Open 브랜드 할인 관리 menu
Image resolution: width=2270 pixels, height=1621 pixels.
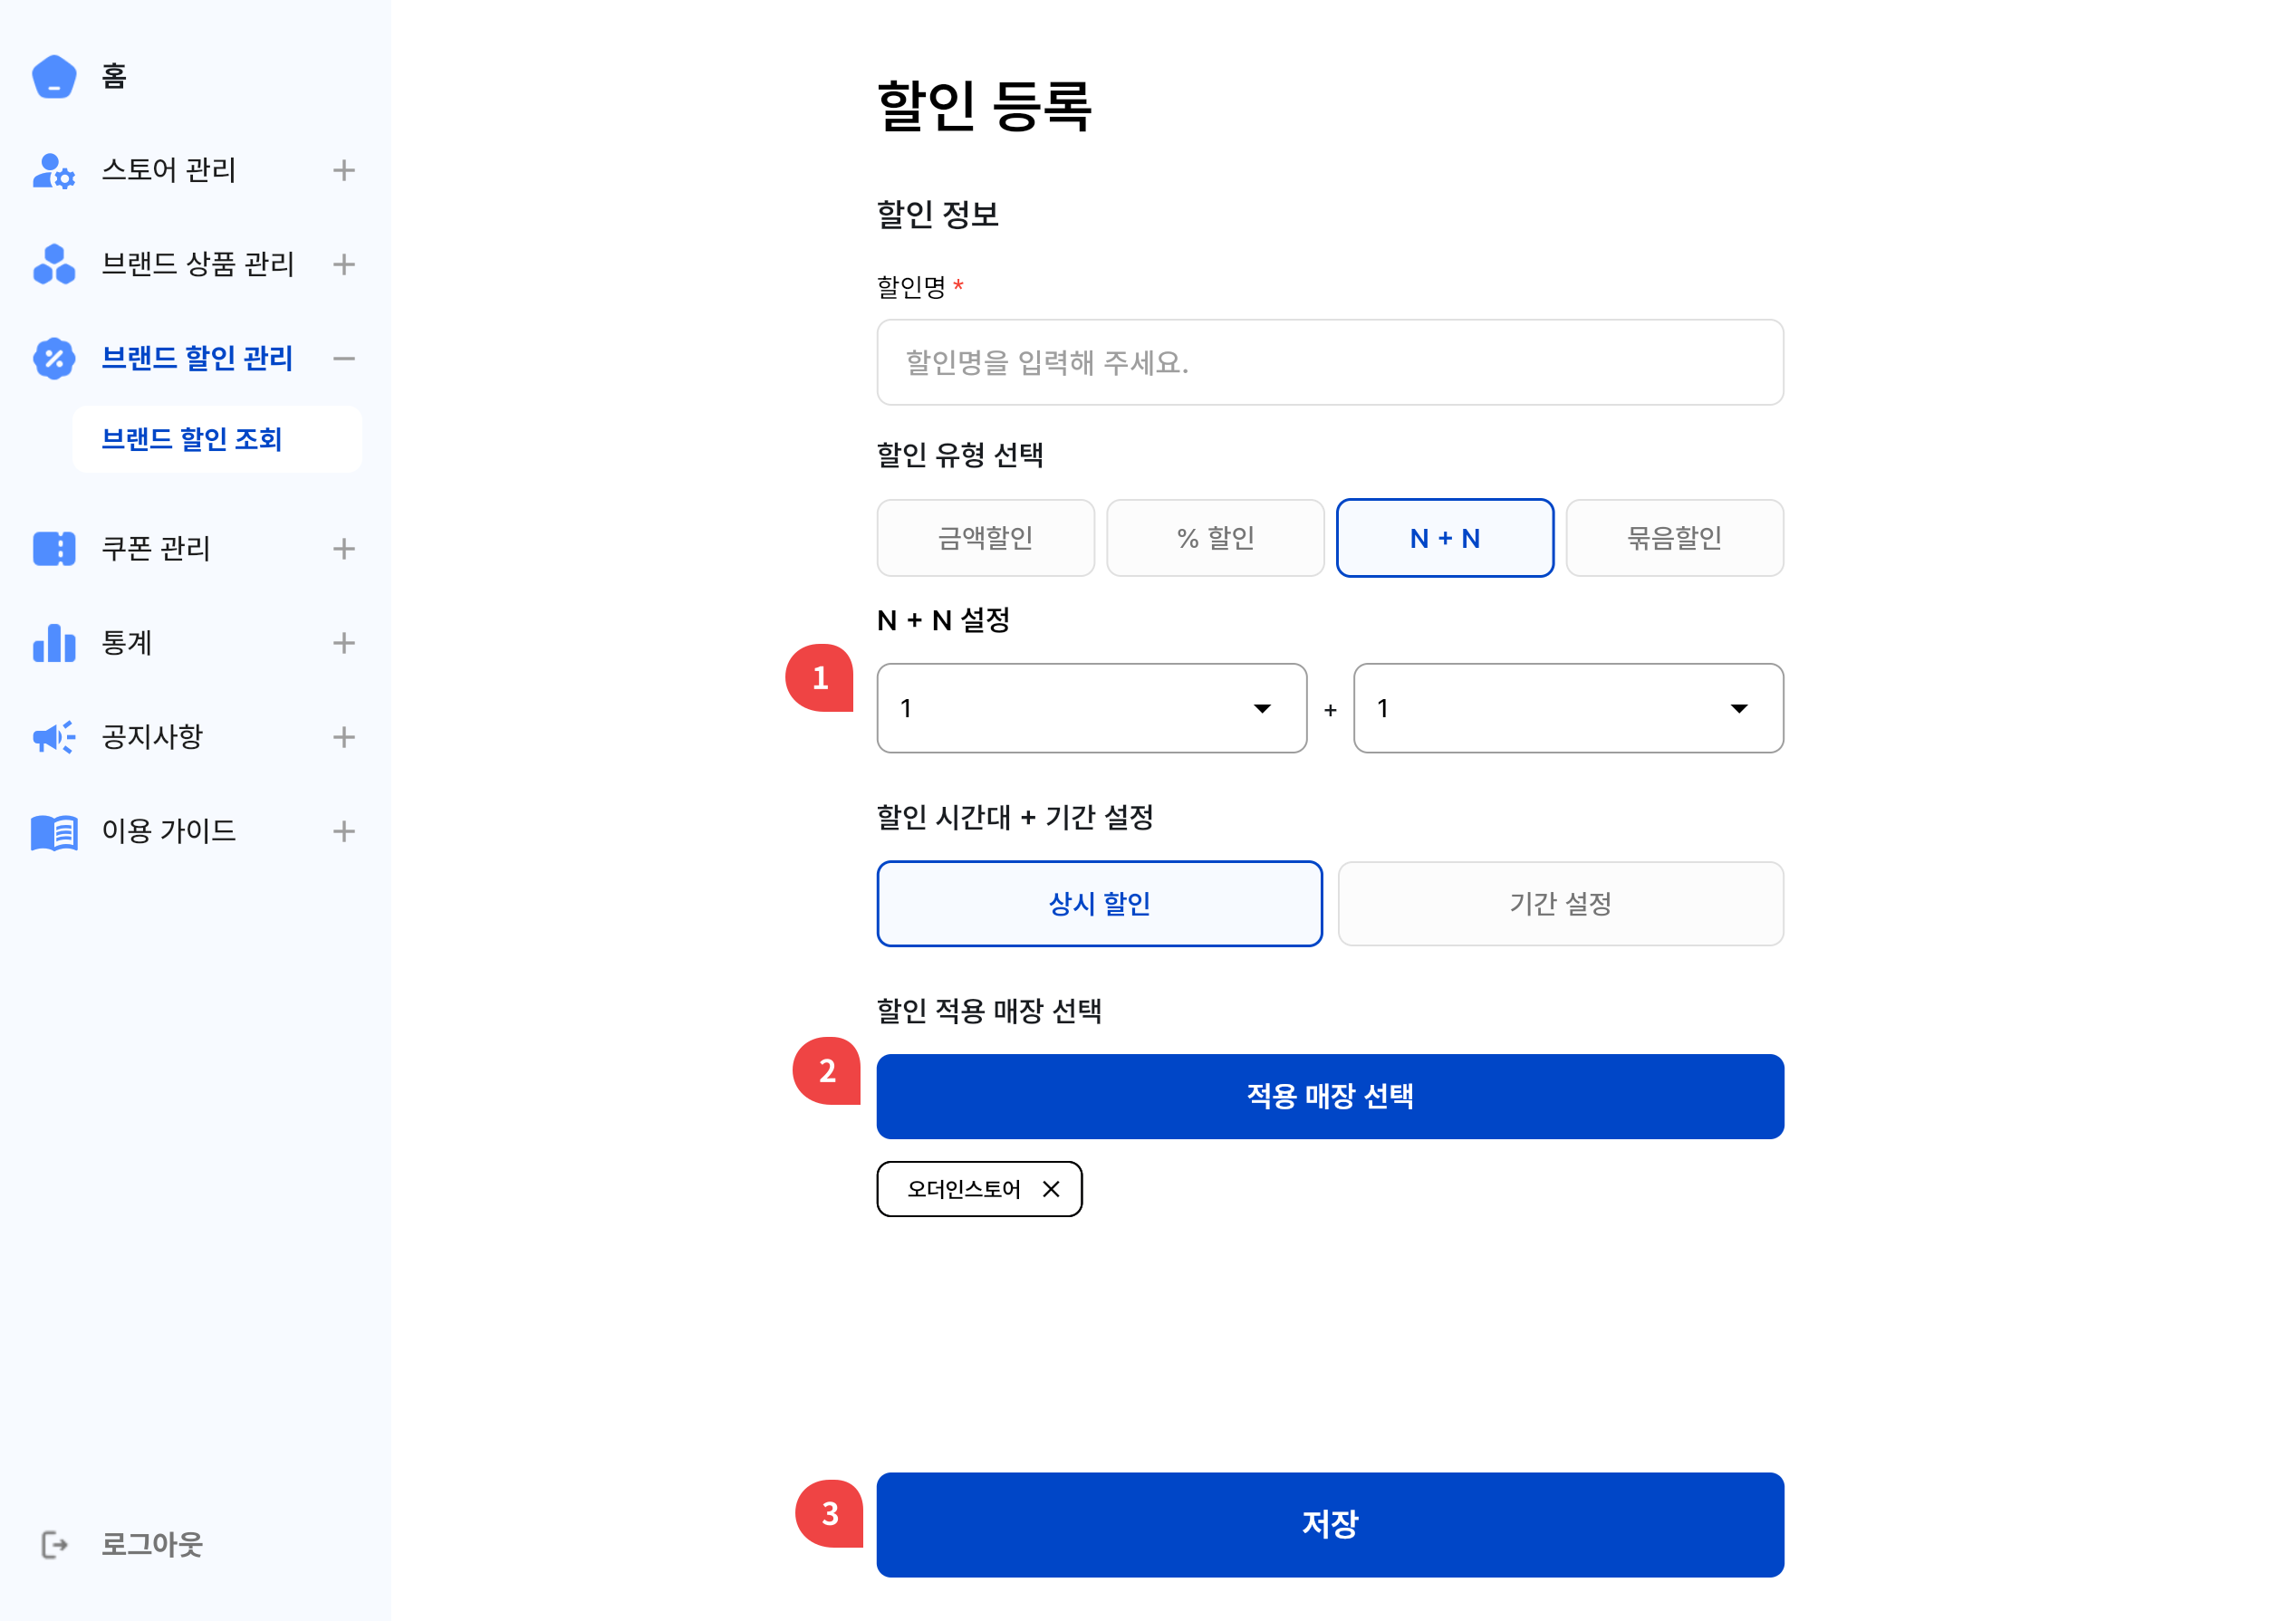[197, 359]
